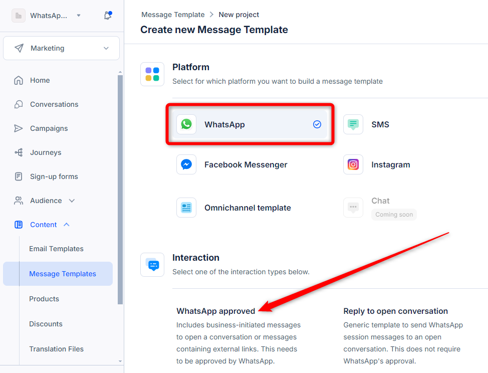The height and width of the screenshot is (373, 488).
Task: Choose Reply to open conversation interaction
Action: (396, 311)
